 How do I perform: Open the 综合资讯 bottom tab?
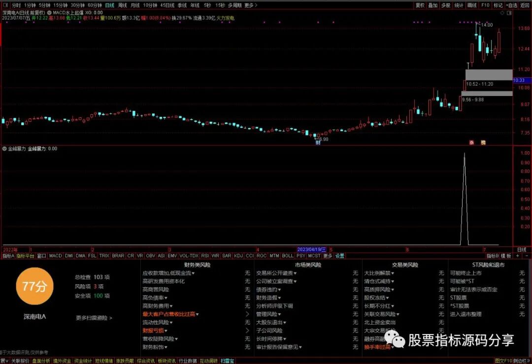click(x=145, y=361)
